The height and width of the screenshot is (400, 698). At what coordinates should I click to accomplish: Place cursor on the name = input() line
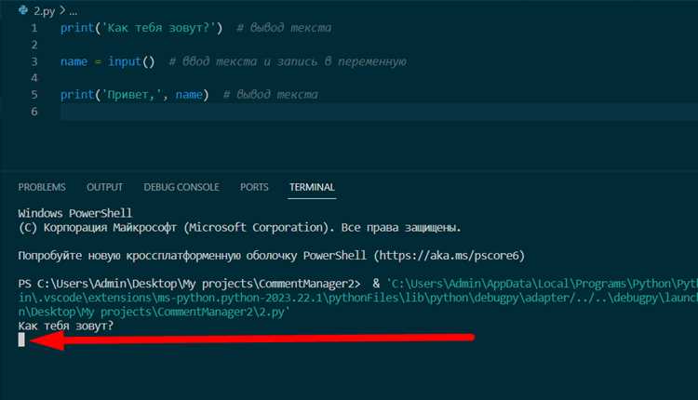pyautogui.click(x=107, y=61)
